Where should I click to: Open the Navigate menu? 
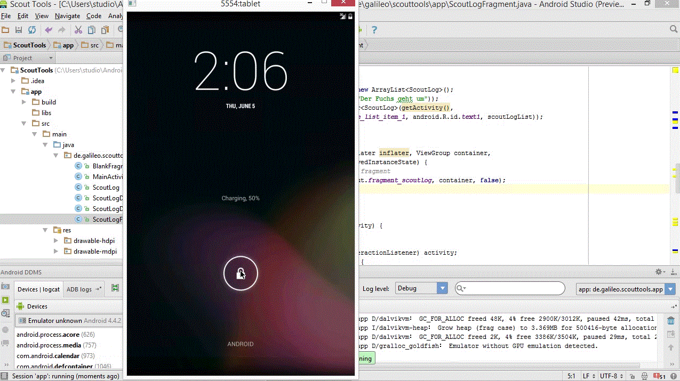68,16
